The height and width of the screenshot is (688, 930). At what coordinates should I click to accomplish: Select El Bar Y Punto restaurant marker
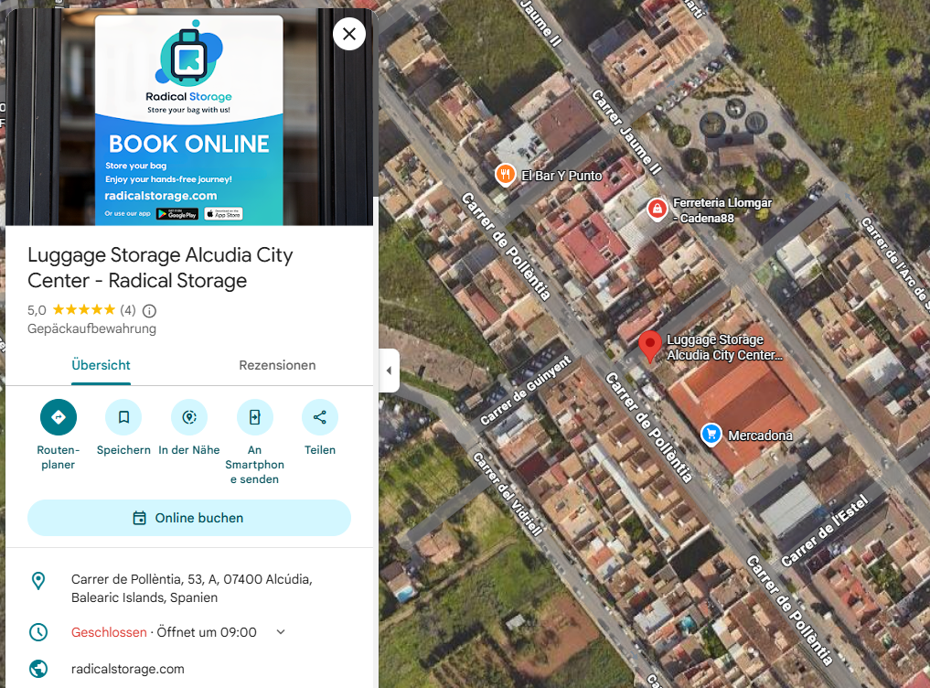click(x=504, y=174)
